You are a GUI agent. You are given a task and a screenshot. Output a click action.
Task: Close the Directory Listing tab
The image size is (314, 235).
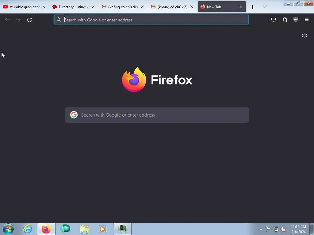point(93,7)
